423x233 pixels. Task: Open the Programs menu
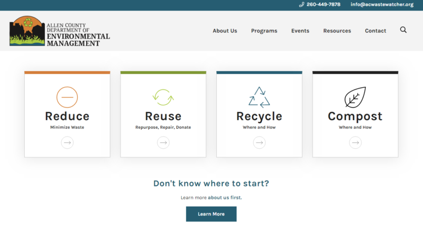tap(264, 31)
